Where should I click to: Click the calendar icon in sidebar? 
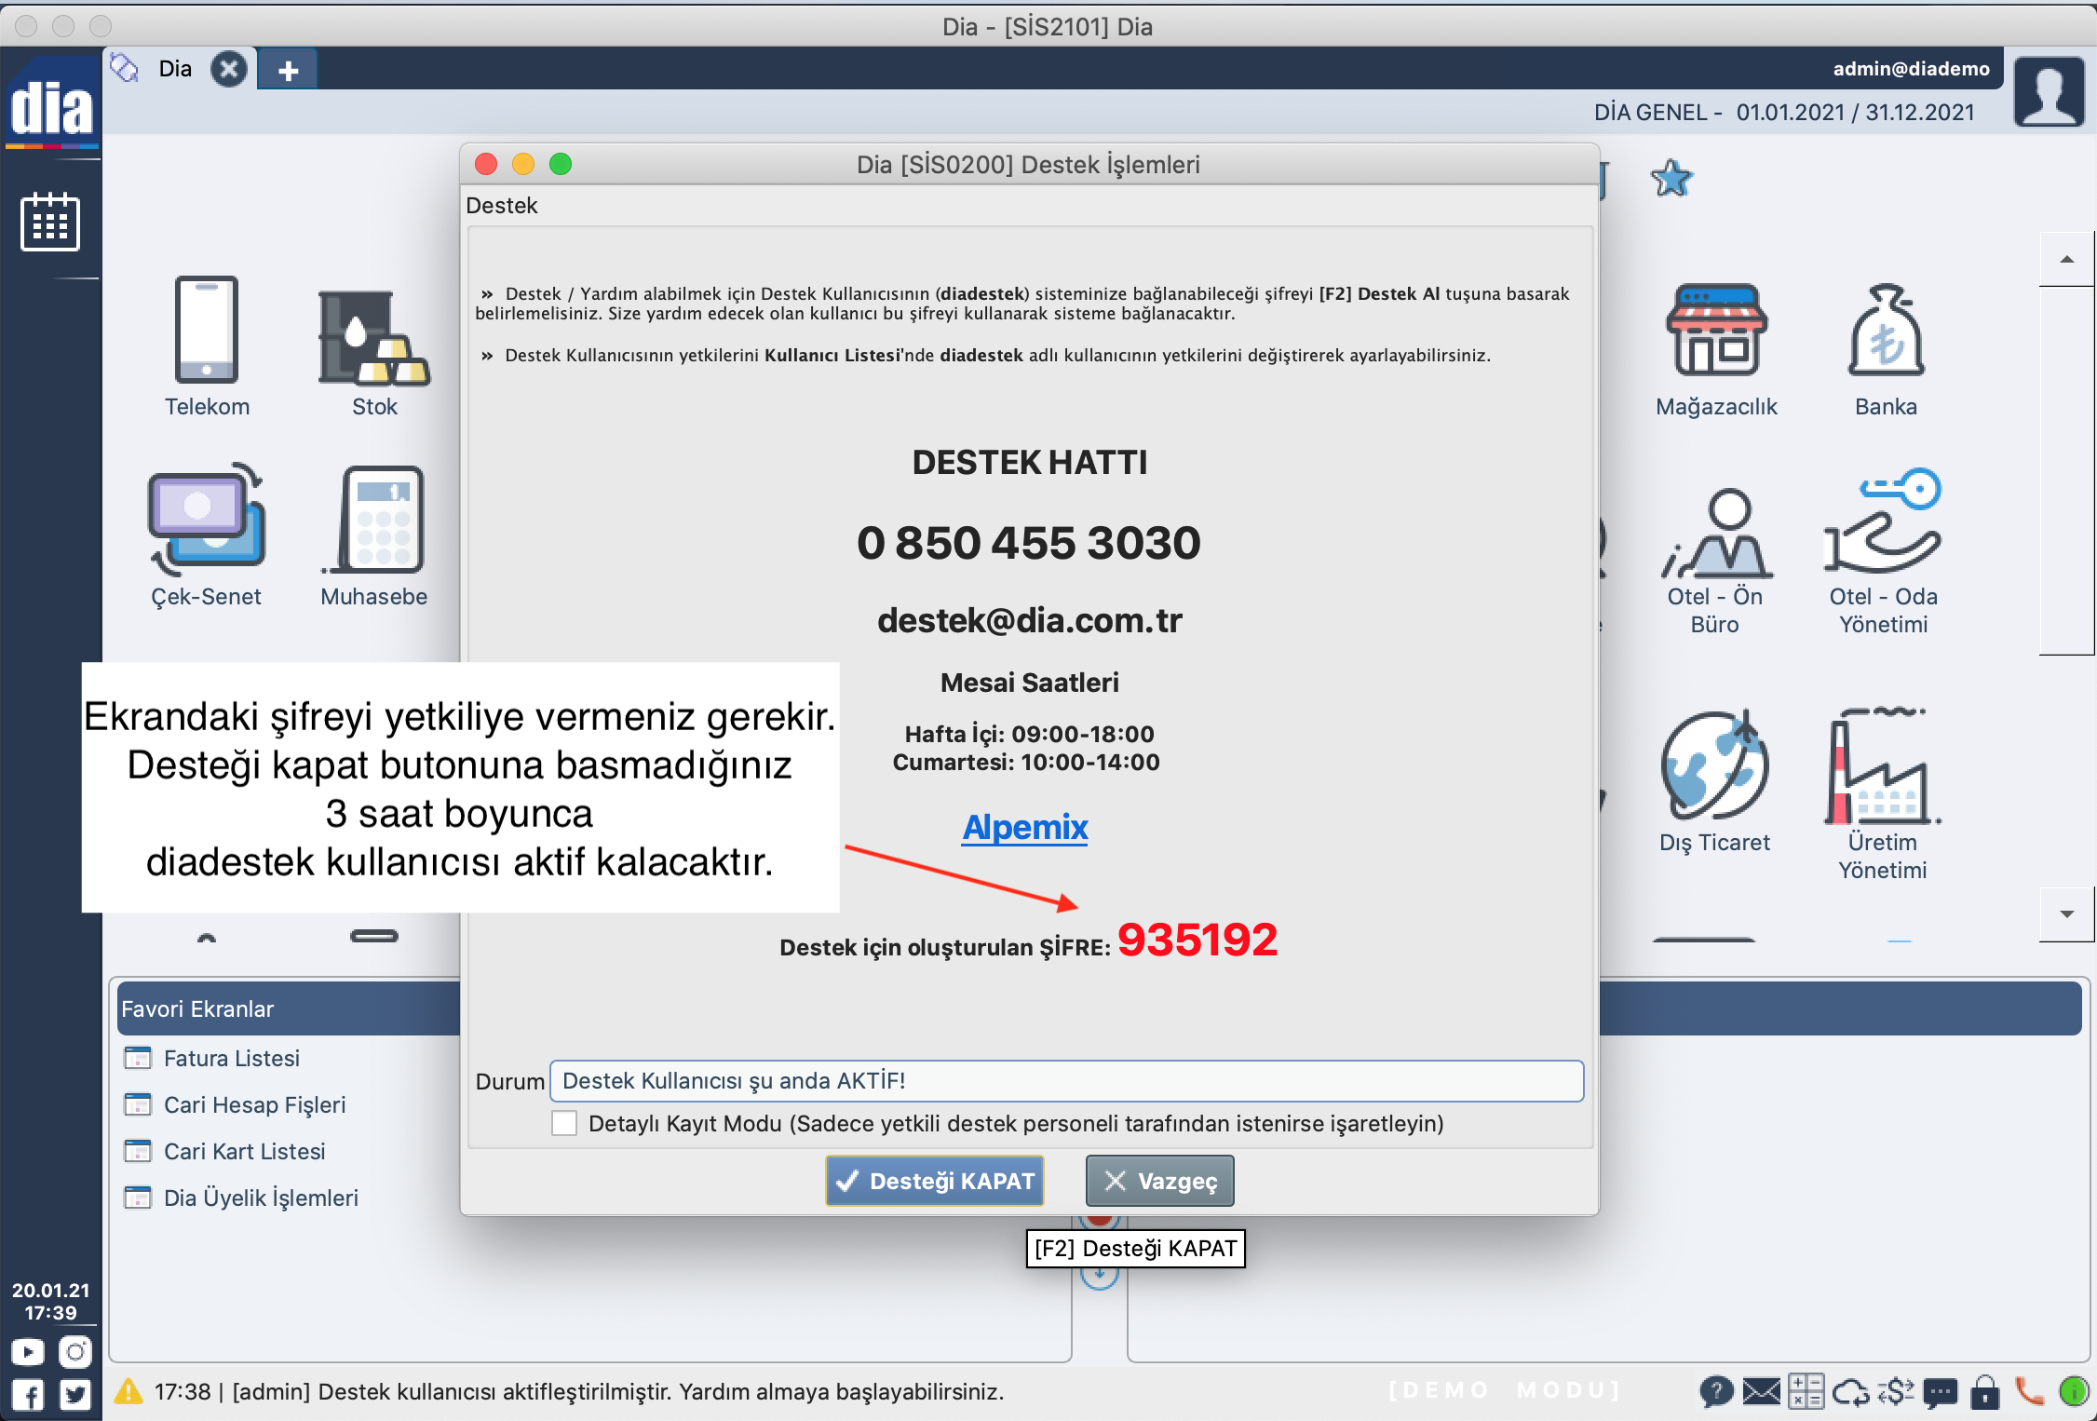[x=50, y=223]
